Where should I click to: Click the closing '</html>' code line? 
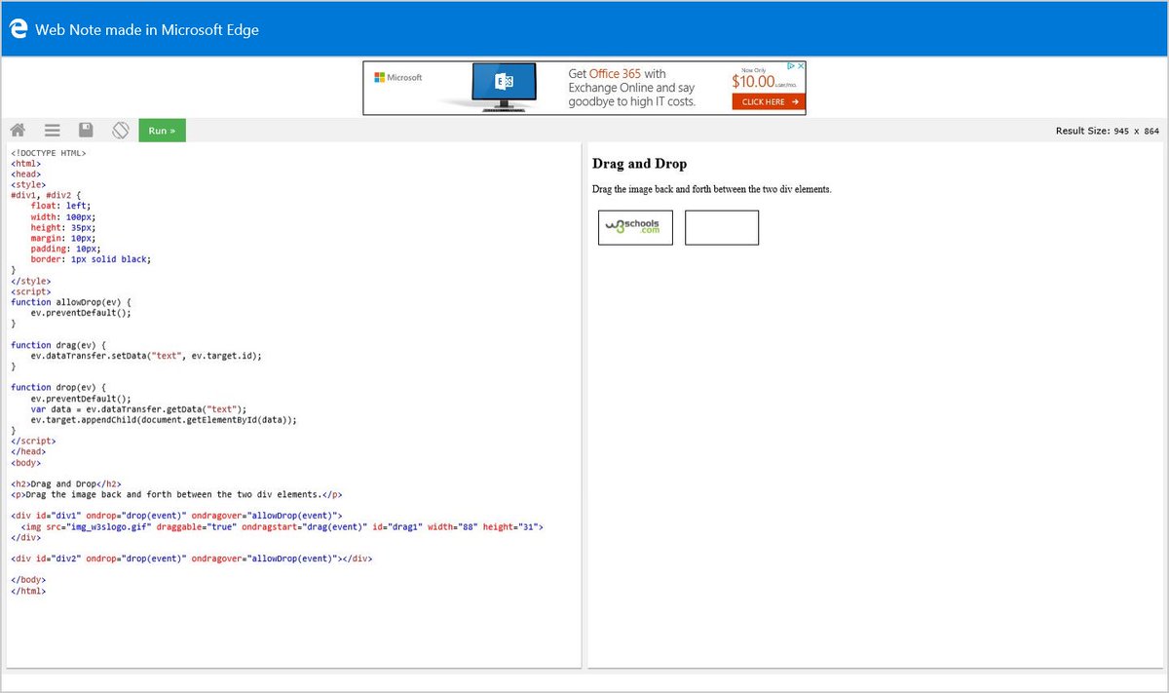pyautogui.click(x=28, y=591)
